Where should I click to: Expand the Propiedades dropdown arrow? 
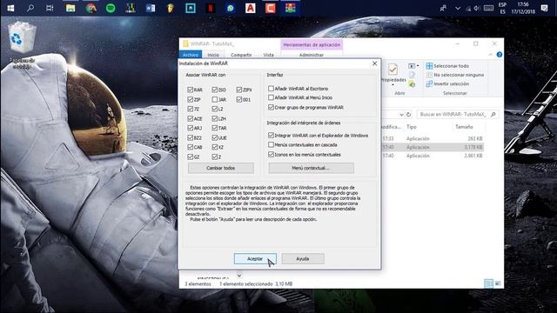[393, 85]
